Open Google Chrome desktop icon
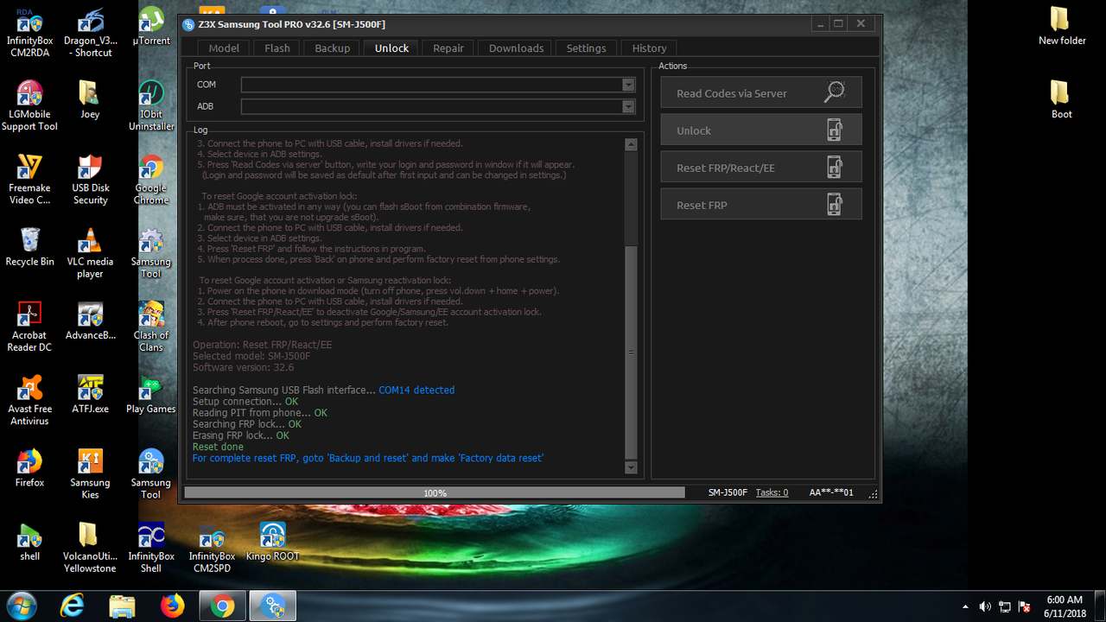Image resolution: width=1106 pixels, height=622 pixels. click(x=151, y=180)
